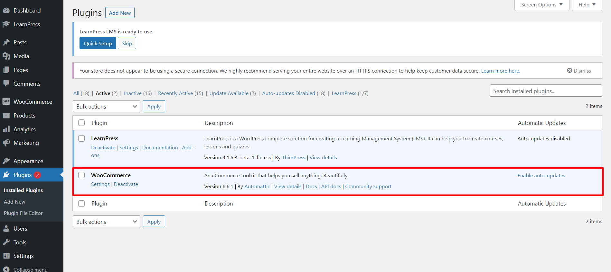Viewport: 611px width, 272px height.
Task: Click the Appearance paintbrush icon
Action: pyautogui.click(x=6, y=161)
